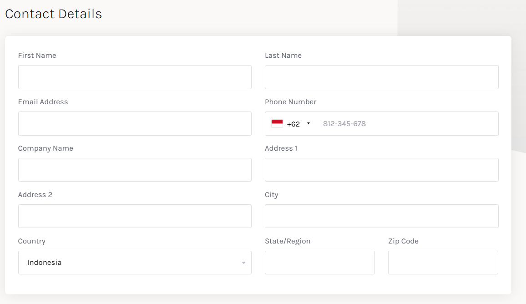Select the Last Name input field

381,77
